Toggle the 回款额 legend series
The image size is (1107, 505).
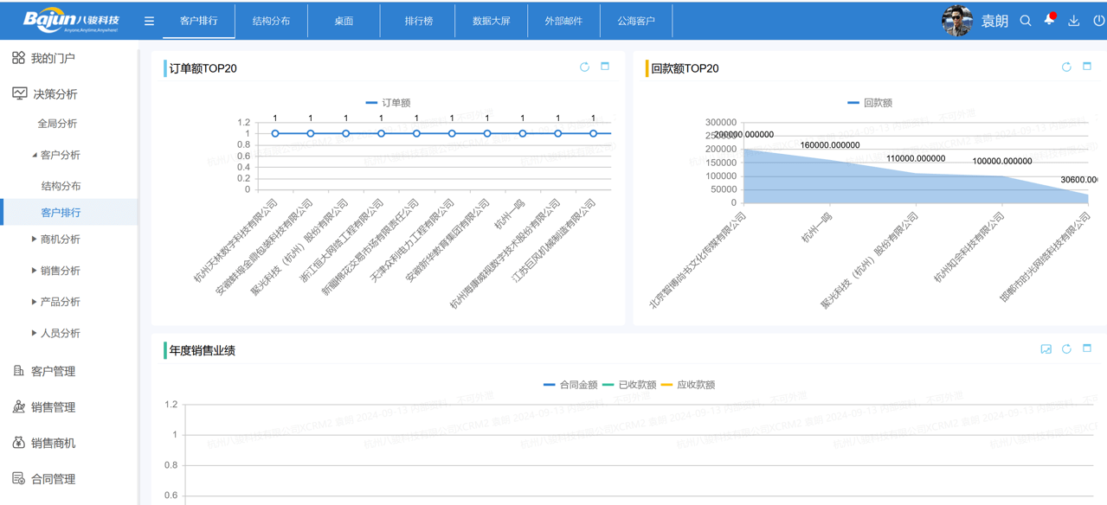(869, 103)
